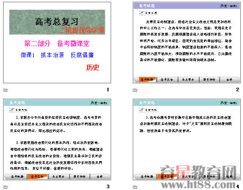This screenshot has width=243, height=190.
Task: Click the animation star icon under slide 2
Action: click(135, 90)
